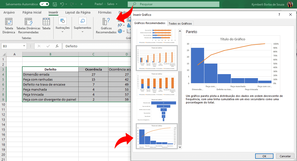The height and width of the screenshot is (161, 297).
Task: Open the Fórmulas ribbon tab
Action: click(105, 12)
